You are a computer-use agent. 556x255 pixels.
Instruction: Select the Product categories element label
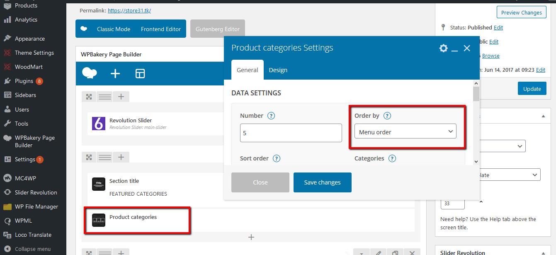[133, 217]
